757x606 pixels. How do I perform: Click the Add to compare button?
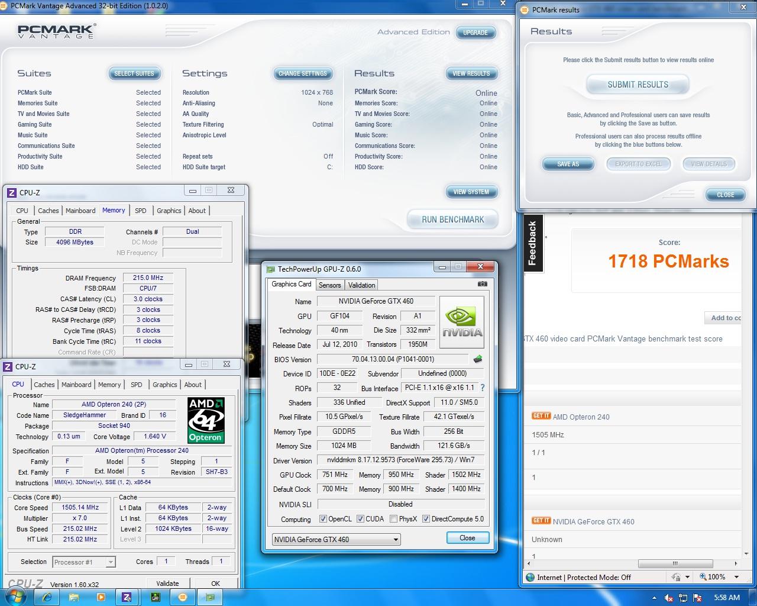(724, 318)
